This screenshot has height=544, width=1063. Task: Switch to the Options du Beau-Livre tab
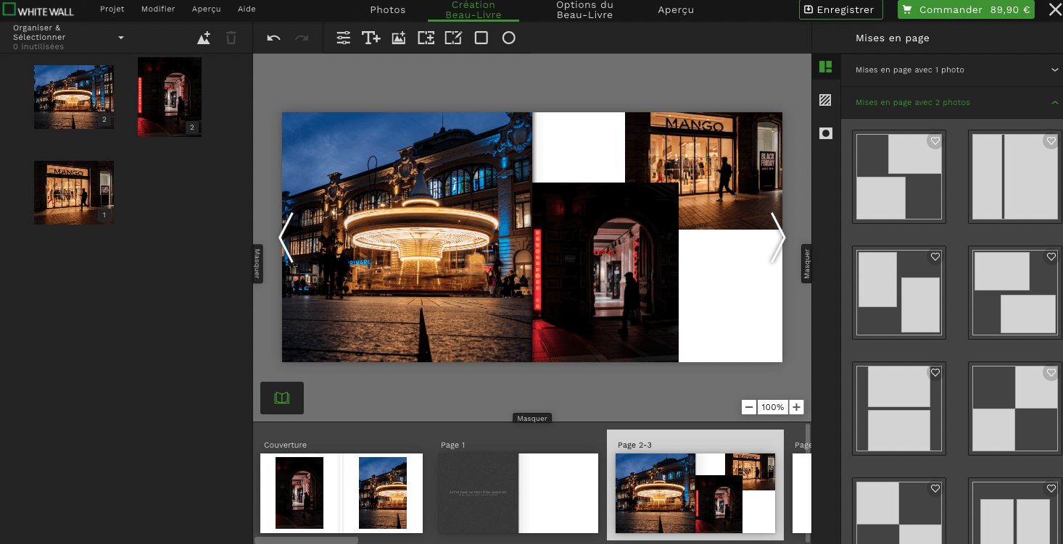[x=585, y=10]
